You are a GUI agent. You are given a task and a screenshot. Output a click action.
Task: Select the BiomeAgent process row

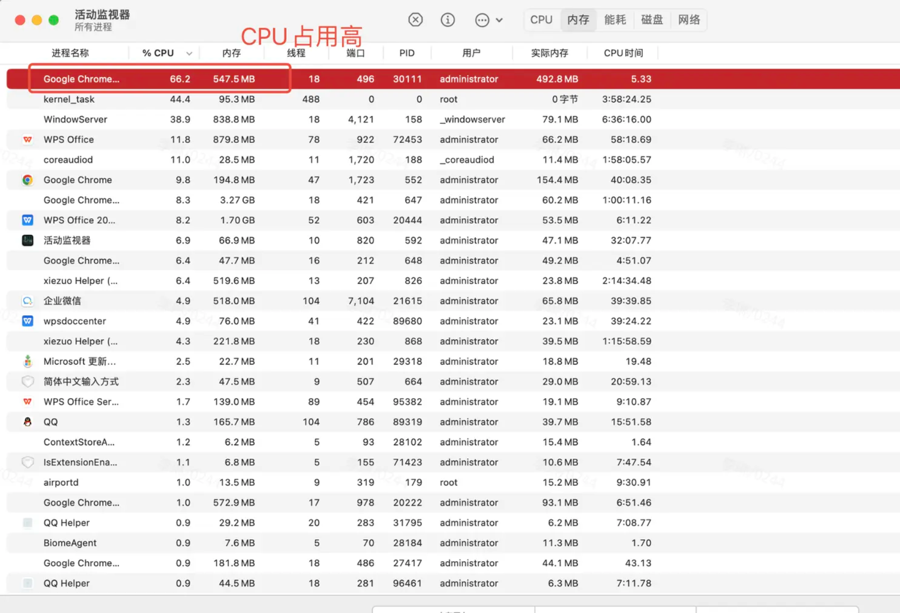point(453,543)
